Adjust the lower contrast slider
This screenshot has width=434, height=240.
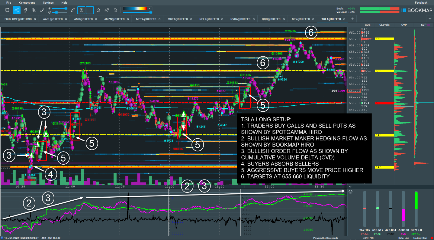point(60,12)
